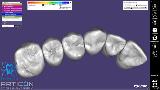Screen dimensions: 160x90
Task: Enable the blue object visualization checkbox
Action: [4, 14]
